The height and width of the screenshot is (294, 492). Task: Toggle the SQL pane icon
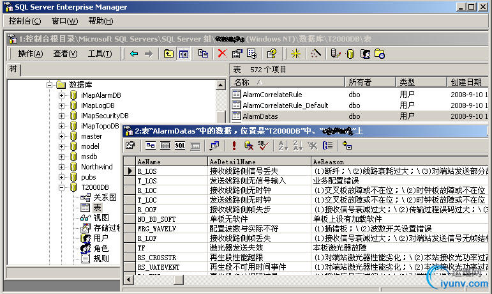(x=180, y=146)
